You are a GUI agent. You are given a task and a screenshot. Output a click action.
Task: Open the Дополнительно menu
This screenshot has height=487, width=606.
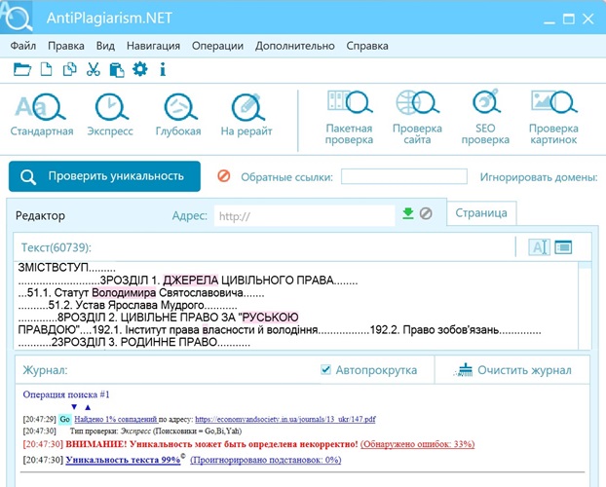point(295,46)
